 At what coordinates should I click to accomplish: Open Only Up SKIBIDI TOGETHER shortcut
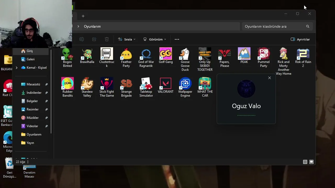click(x=205, y=60)
